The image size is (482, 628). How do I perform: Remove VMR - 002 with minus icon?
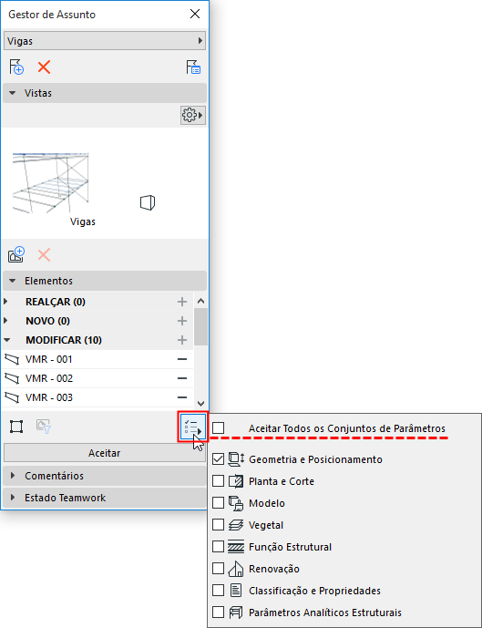pyautogui.click(x=182, y=378)
